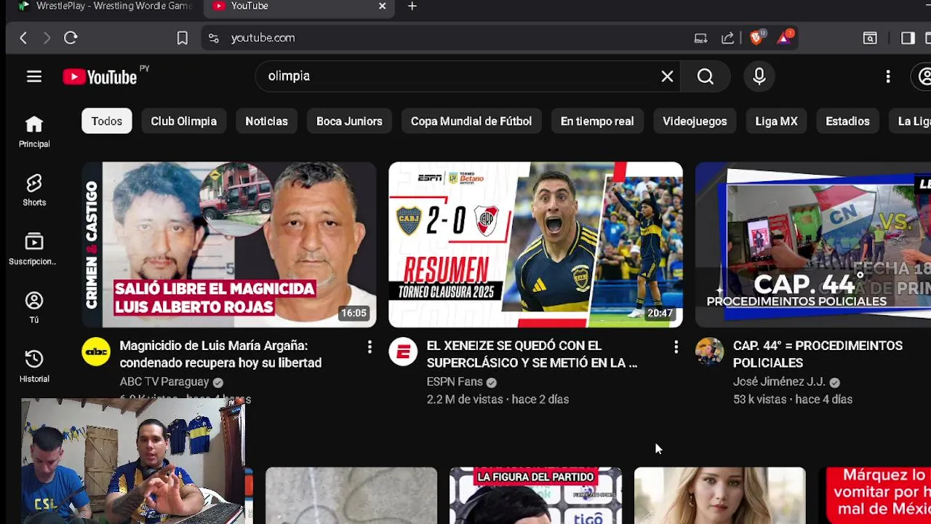Open the La Figura del Partido short
931x524 pixels.
[535, 496]
